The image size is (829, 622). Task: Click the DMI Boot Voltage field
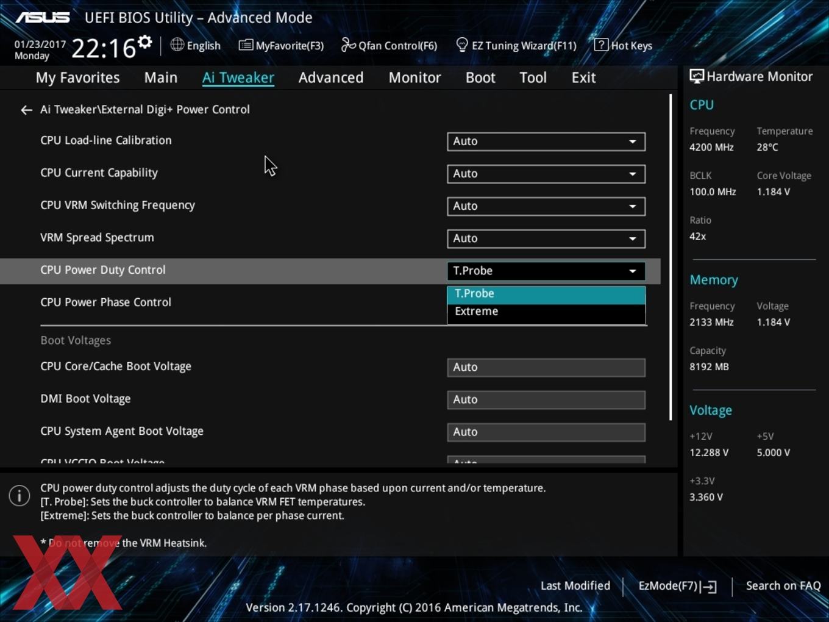click(546, 399)
